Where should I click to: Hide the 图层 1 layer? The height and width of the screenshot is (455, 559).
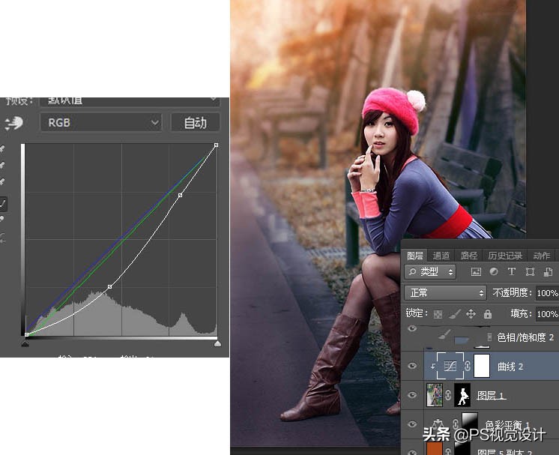click(x=412, y=395)
